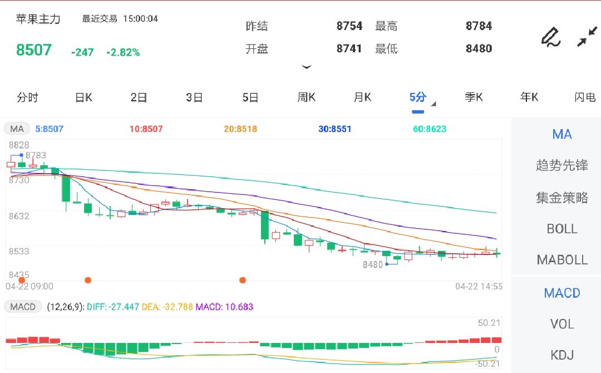Select 集金策略 in the right sidebar
This screenshot has height=373, width=601.
click(x=561, y=198)
